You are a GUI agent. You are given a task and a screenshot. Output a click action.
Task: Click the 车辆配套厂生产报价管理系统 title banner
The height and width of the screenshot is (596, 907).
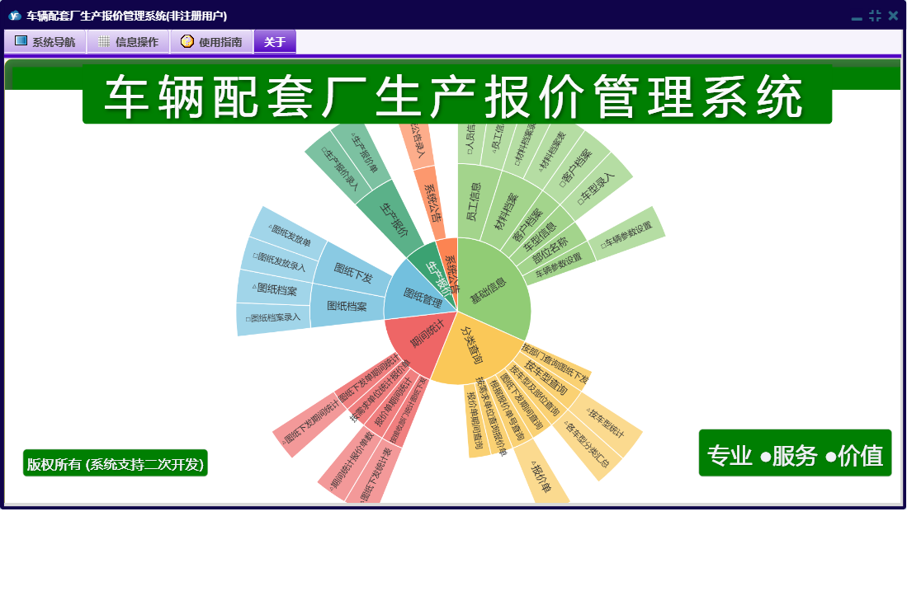pos(457,96)
